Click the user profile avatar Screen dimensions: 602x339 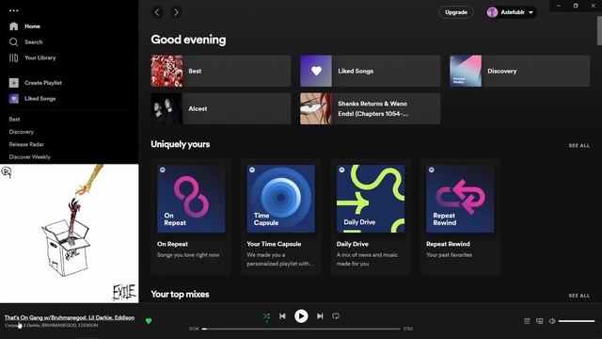[492, 12]
